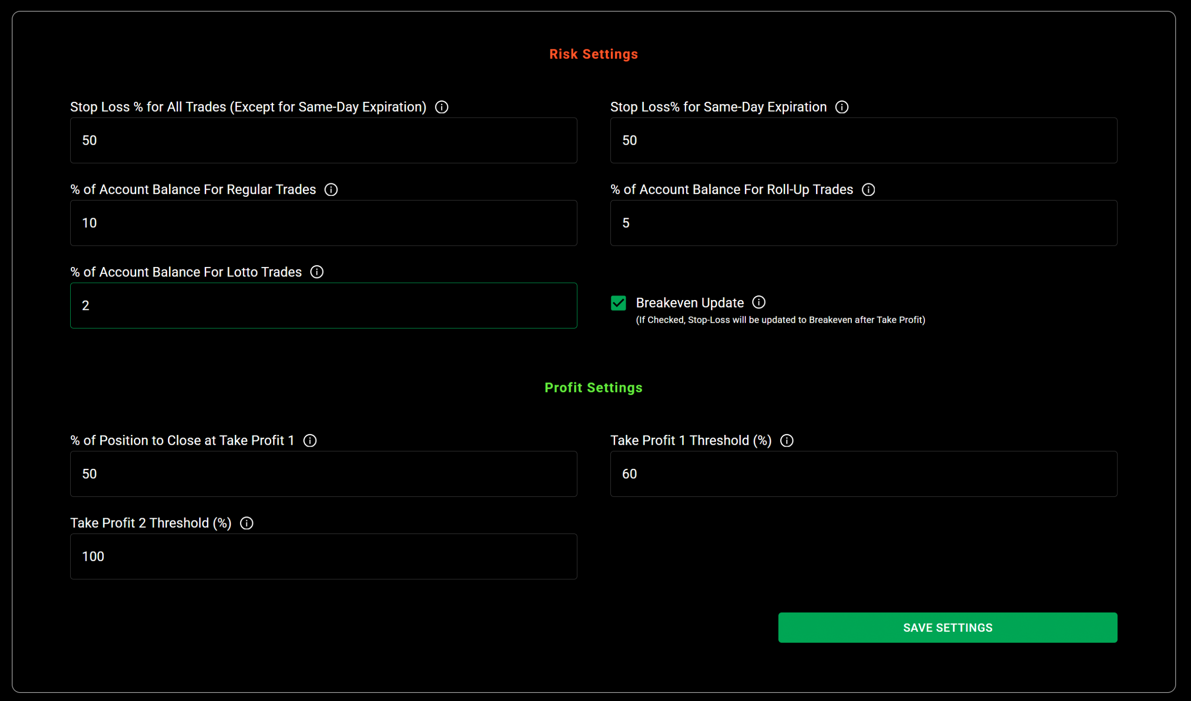
Task: Open Take Profit 2 Threshold info icon
Action: click(x=247, y=523)
